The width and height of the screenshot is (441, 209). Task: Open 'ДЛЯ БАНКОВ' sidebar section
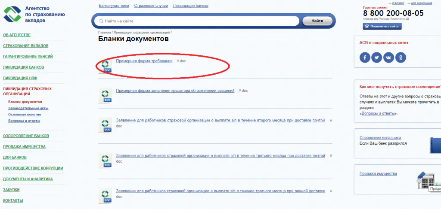(15, 158)
